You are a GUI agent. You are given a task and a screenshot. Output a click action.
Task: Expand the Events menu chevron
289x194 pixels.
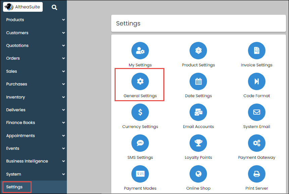point(64,148)
